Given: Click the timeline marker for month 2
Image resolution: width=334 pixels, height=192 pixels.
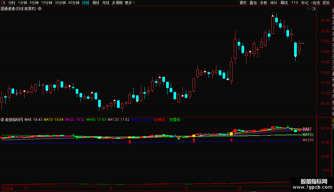Looking at the screenshot, I should pyautogui.click(x=187, y=188).
